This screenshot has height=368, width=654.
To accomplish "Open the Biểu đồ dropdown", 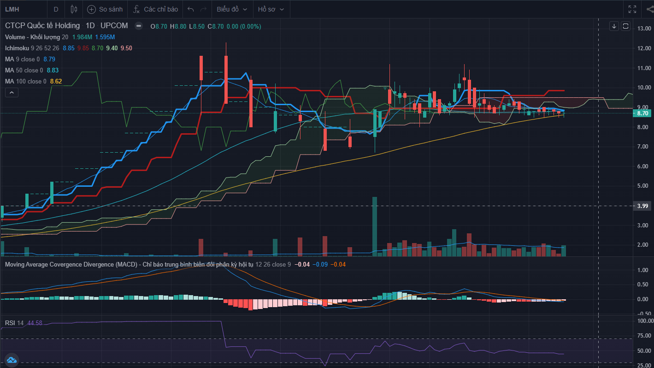I will (x=232, y=9).
